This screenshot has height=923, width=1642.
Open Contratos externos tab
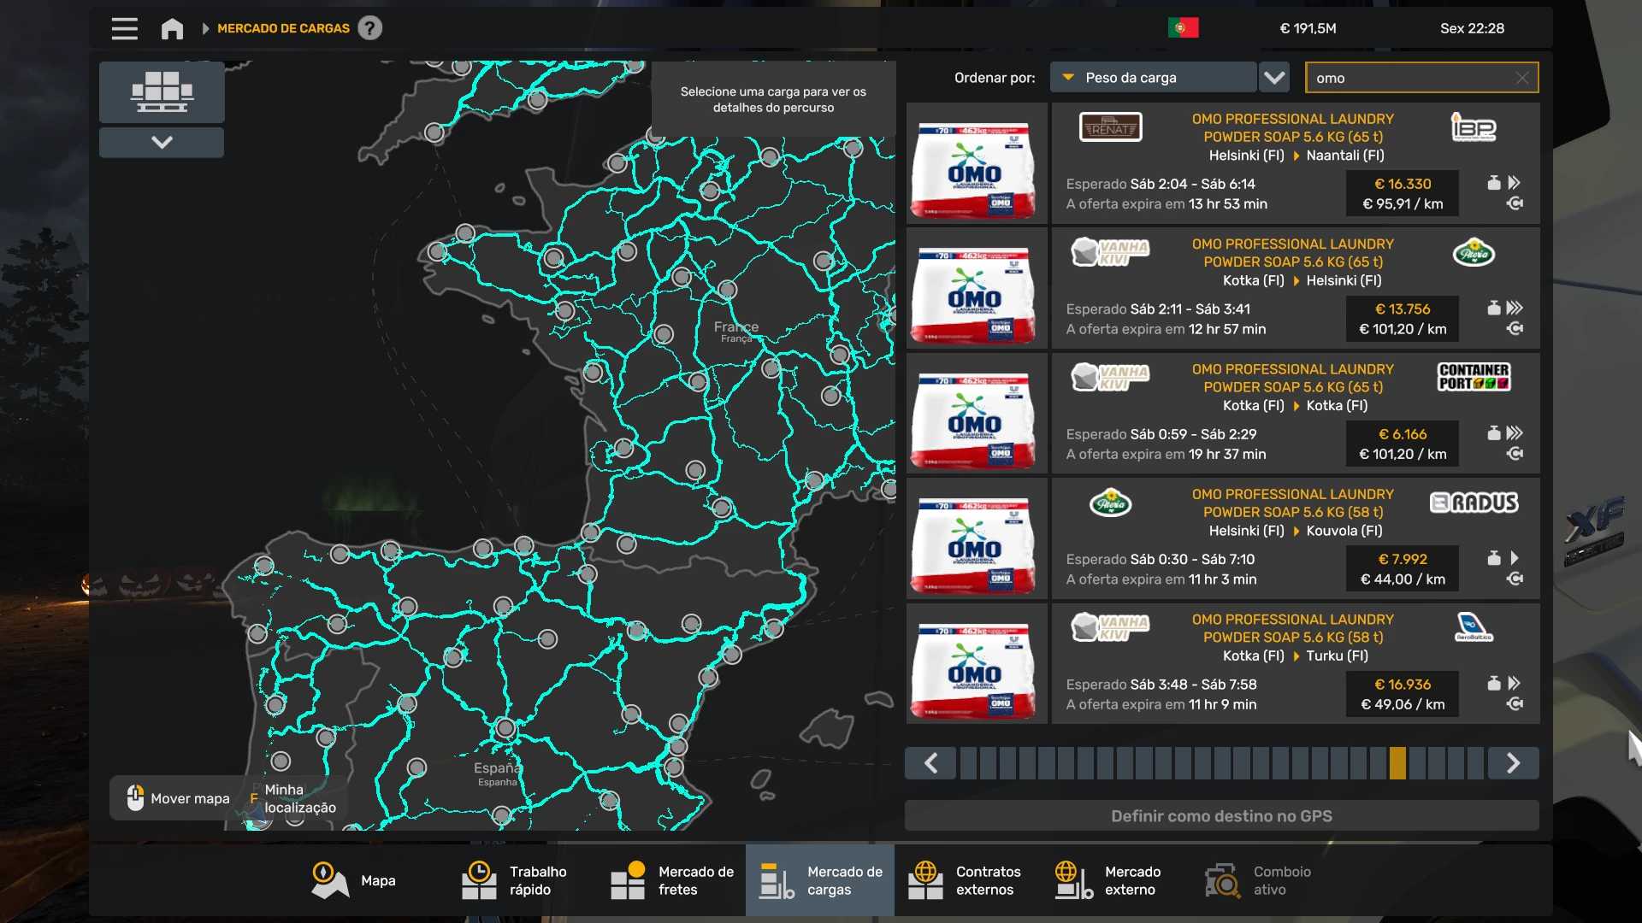click(965, 880)
